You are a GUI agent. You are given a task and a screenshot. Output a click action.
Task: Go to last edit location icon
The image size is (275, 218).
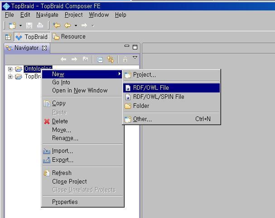(x=57, y=25)
